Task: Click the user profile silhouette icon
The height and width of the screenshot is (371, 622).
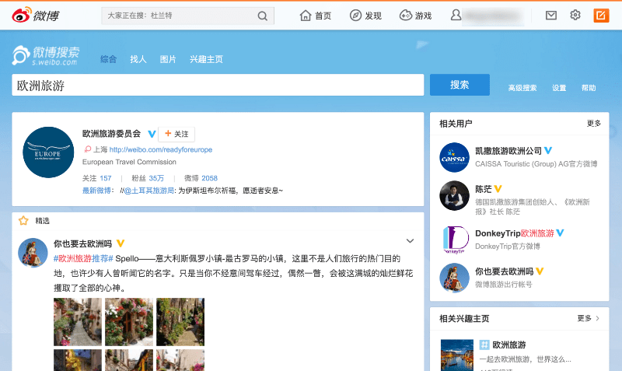Action: coord(456,16)
